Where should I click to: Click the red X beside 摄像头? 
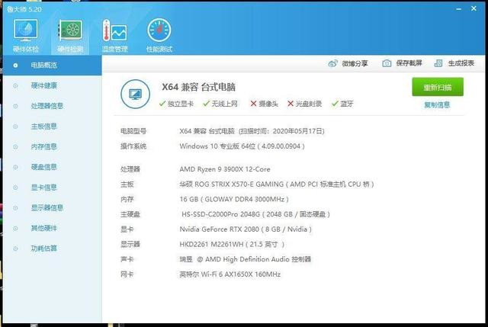254,104
